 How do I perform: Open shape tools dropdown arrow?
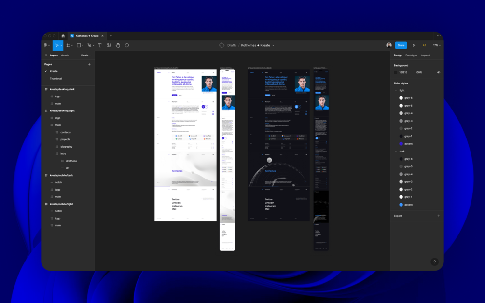pos(83,46)
